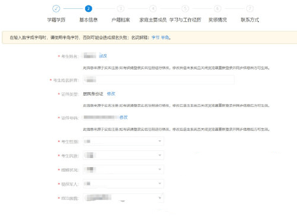Go to the 学籍学历 step label

point(56,20)
